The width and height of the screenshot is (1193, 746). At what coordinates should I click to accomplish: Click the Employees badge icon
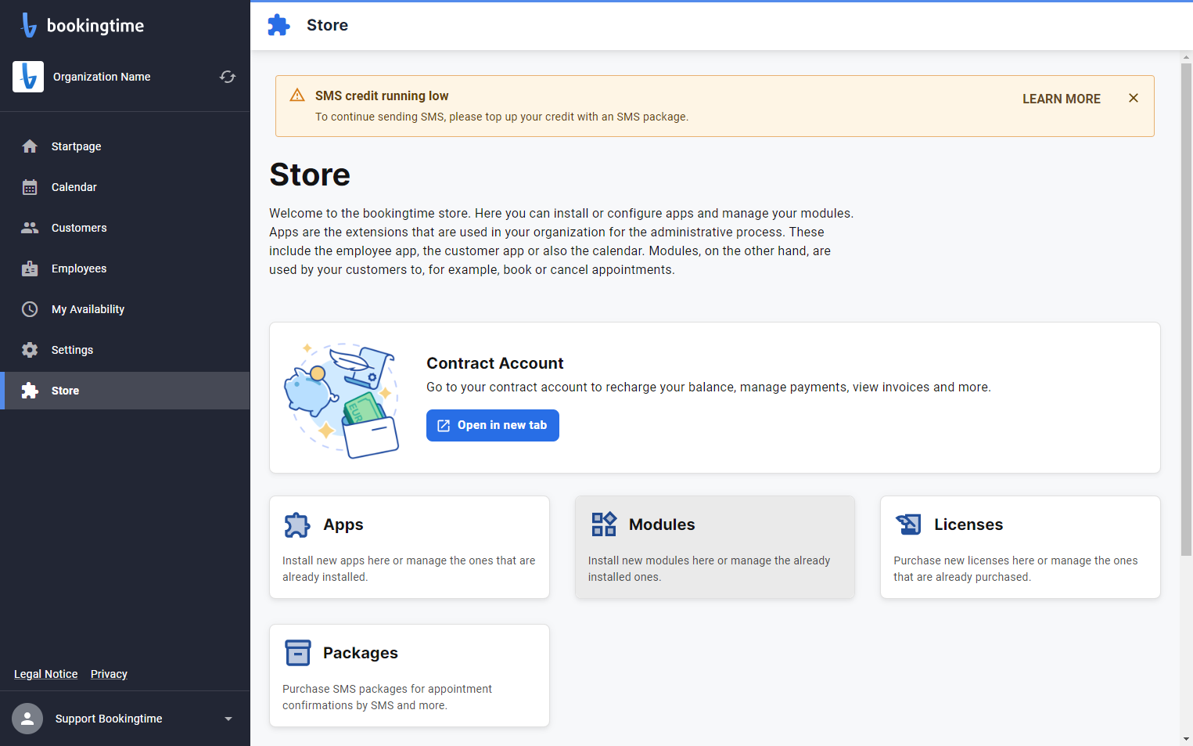30,268
